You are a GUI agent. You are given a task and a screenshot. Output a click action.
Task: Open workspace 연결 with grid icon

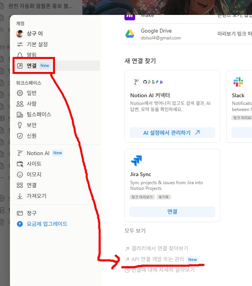coord(57,185)
